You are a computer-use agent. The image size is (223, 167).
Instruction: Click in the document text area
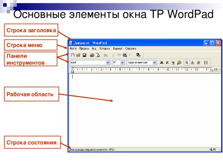145,110
